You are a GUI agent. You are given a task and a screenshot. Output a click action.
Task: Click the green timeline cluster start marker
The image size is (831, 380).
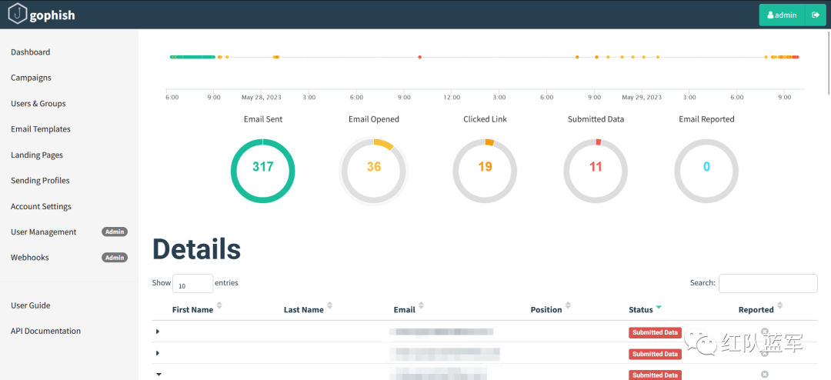172,57
